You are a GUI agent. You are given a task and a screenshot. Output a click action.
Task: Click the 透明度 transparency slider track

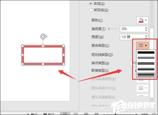[x=113, y=29]
